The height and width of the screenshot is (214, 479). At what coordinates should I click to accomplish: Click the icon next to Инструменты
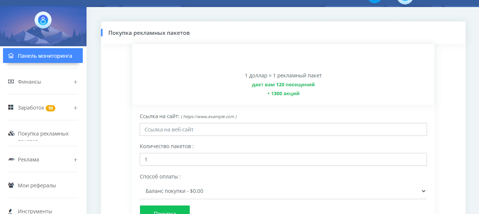tap(11, 211)
